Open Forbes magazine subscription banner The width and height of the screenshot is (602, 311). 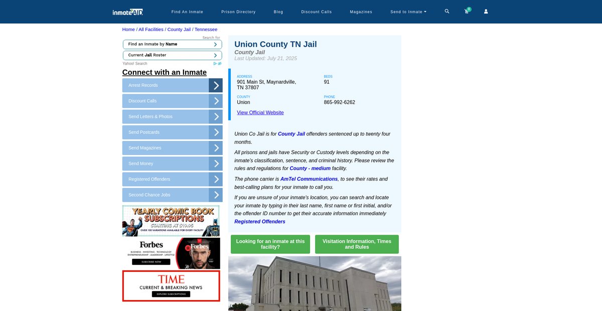coord(171,253)
